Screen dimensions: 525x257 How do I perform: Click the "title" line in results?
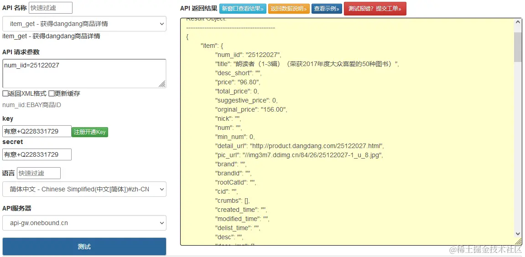tap(307, 64)
